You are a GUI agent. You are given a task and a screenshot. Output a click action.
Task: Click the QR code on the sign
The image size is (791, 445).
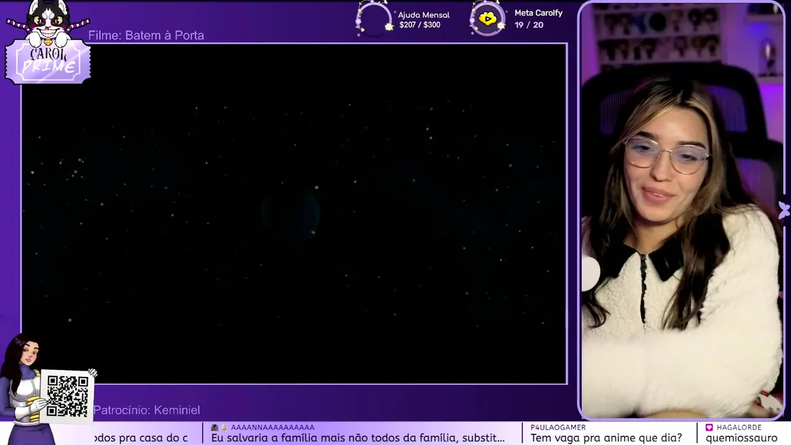(67, 396)
